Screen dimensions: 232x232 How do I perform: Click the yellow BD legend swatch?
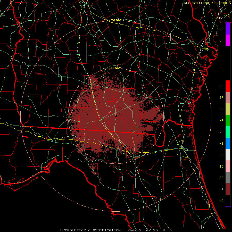[228, 109]
